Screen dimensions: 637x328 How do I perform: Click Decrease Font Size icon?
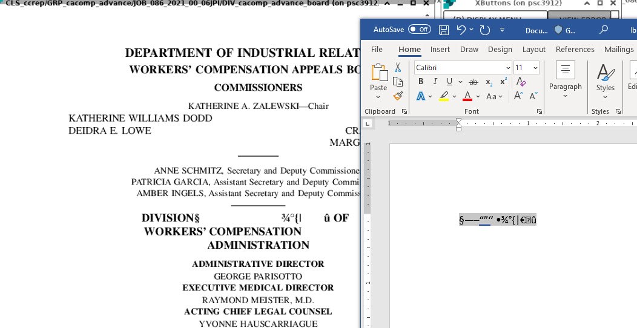click(533, 96)
